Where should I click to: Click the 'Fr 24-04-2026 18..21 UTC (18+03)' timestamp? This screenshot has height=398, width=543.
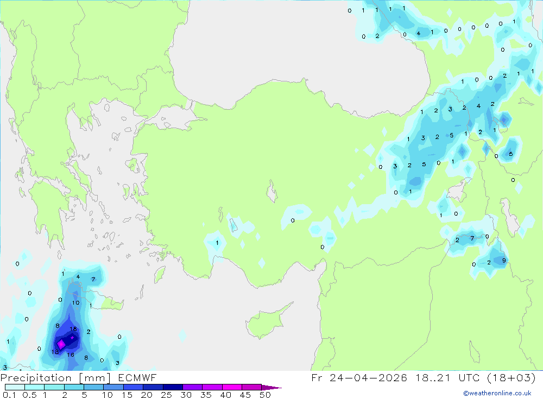pyautogui.click(x=424, y=377)
